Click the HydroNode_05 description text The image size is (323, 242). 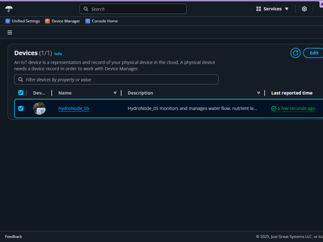coord(192,108)
